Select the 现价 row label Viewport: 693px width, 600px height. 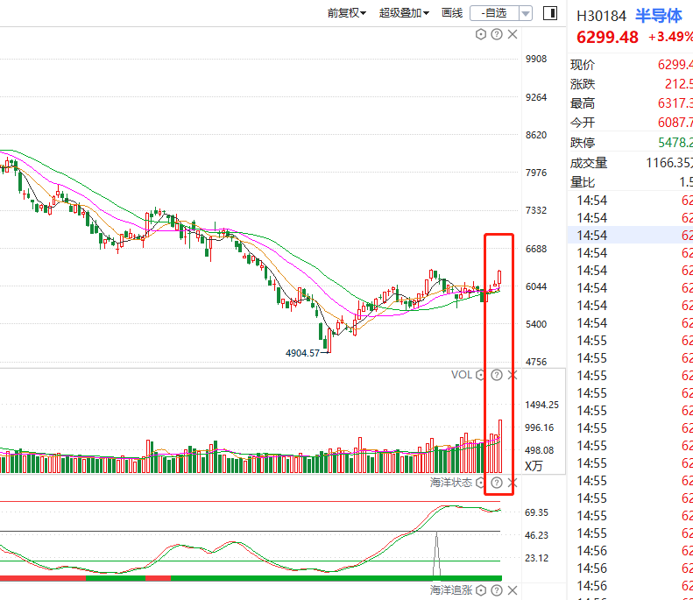tap(583, 65)
